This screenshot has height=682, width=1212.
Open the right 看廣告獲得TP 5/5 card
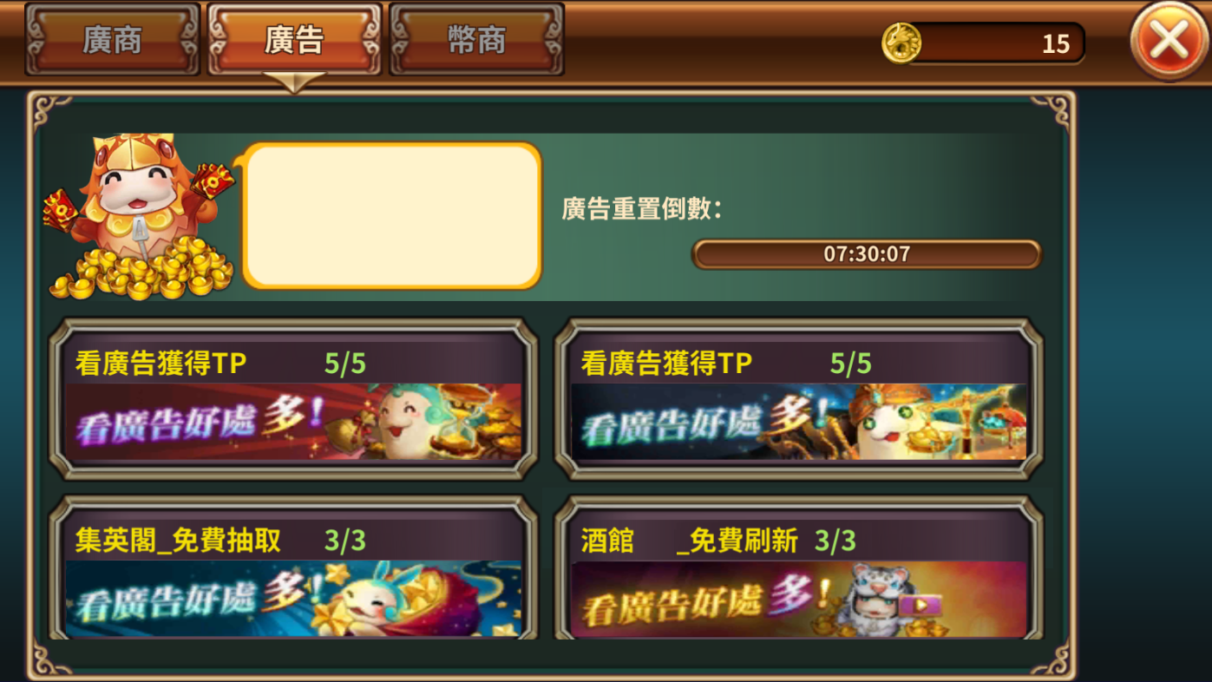coord(798,399)
